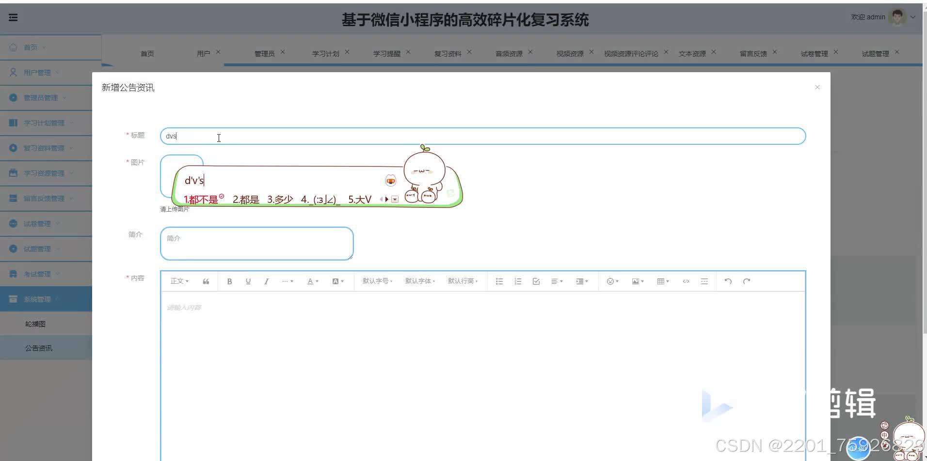Expand 用户管理 sidebar menu
The image size is (927, 461).
[x=46, y=72]
